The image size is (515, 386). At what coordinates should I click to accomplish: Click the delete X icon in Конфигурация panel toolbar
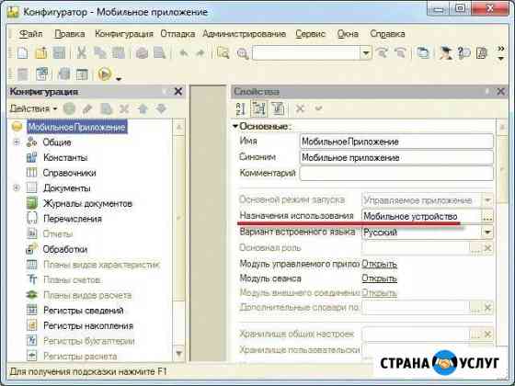point(124,108)
